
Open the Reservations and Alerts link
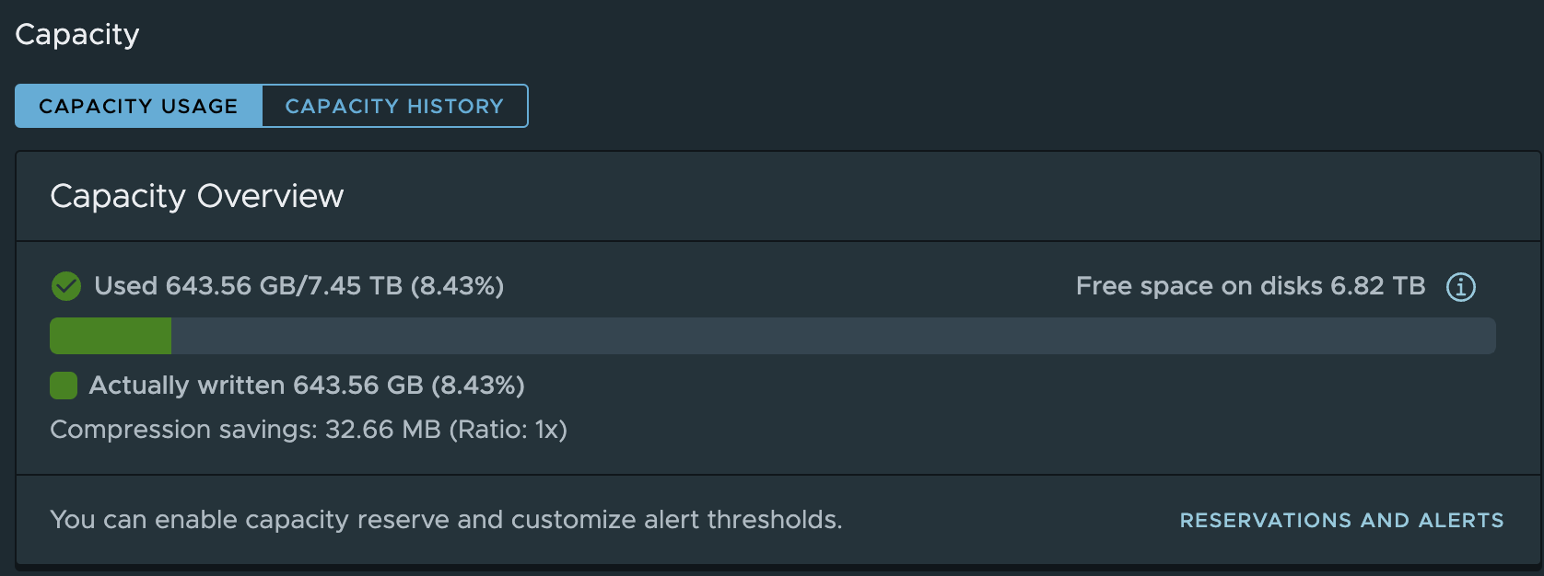(x=1341, y=521)
